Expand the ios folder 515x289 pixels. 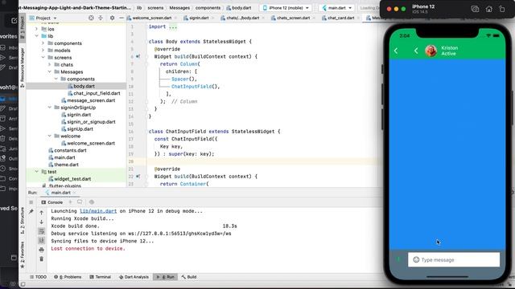pyautogui.click(x=36, y=29)
